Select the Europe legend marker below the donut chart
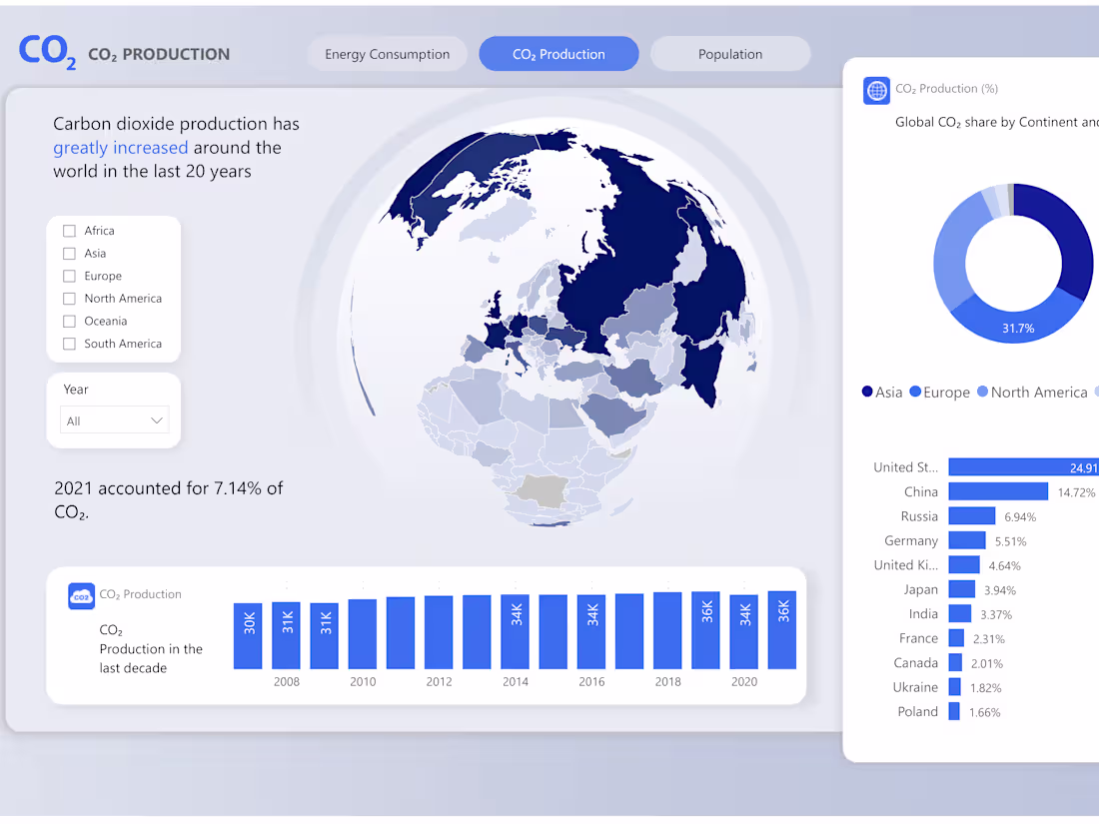Viewport: 1099px width, 824px height. point(916,392)
